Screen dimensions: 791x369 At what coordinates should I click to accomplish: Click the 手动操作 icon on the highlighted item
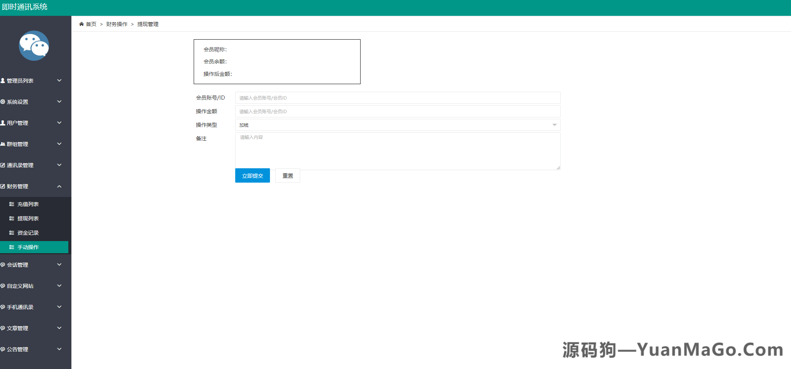(11, 247)
